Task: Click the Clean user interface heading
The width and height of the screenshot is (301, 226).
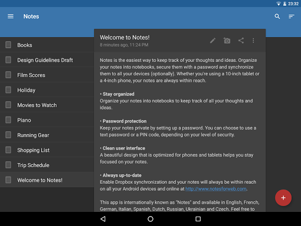Action: coord(124,148)
